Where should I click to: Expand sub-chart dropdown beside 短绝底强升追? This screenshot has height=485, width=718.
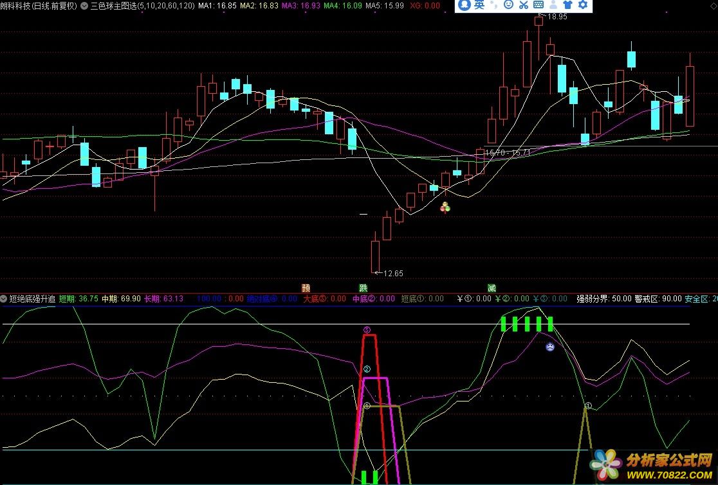tap(4, 299)
